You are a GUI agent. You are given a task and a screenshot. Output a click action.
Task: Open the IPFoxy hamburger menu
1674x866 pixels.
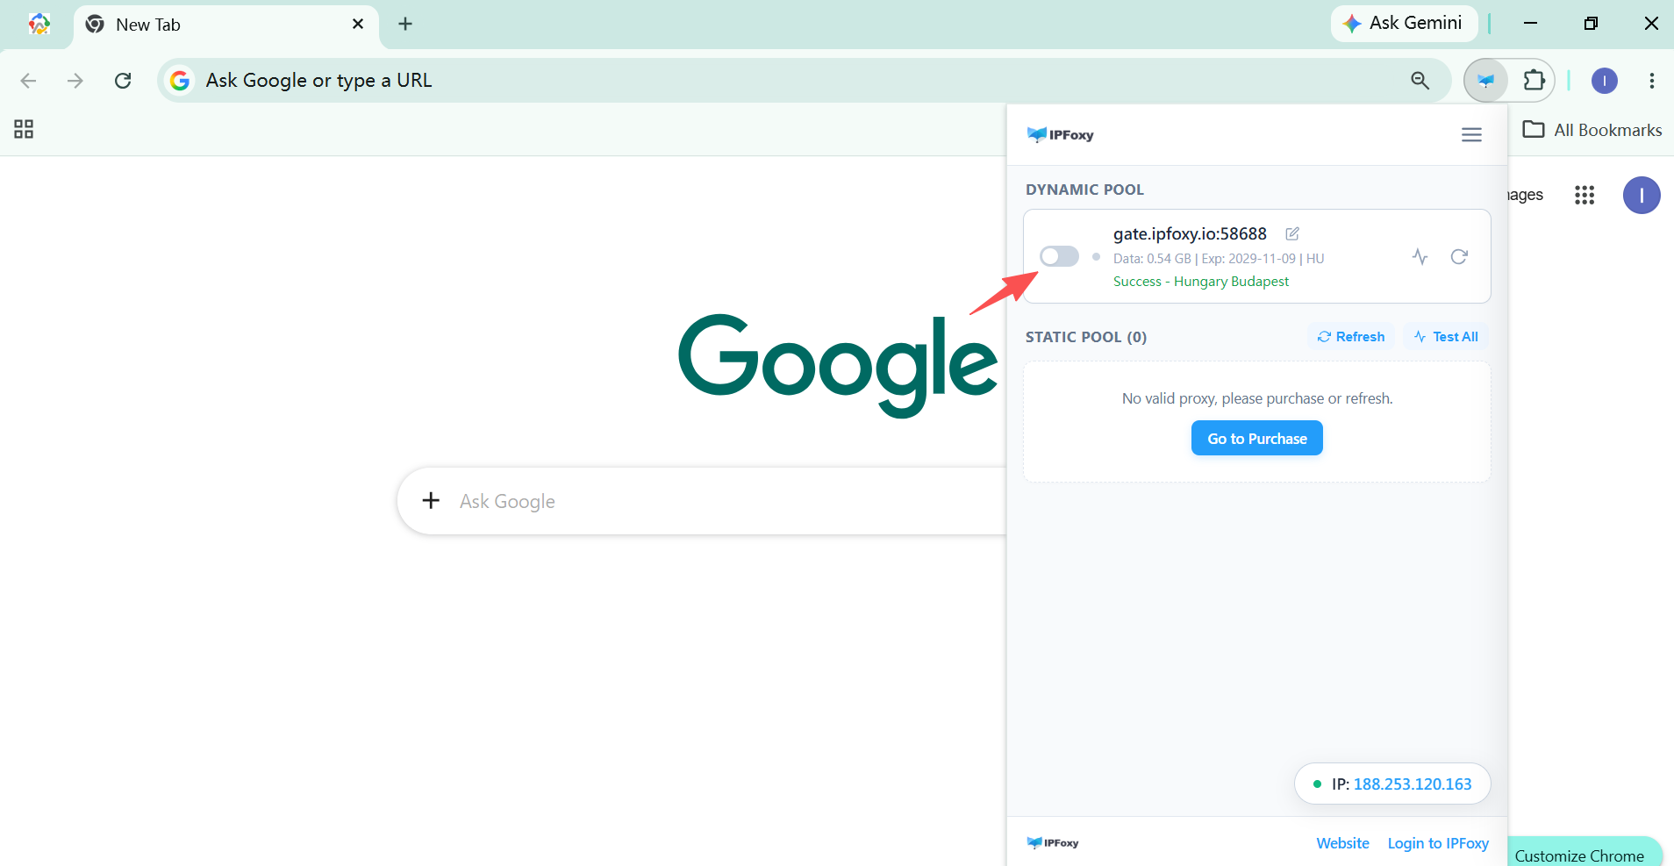point(1471,134)
